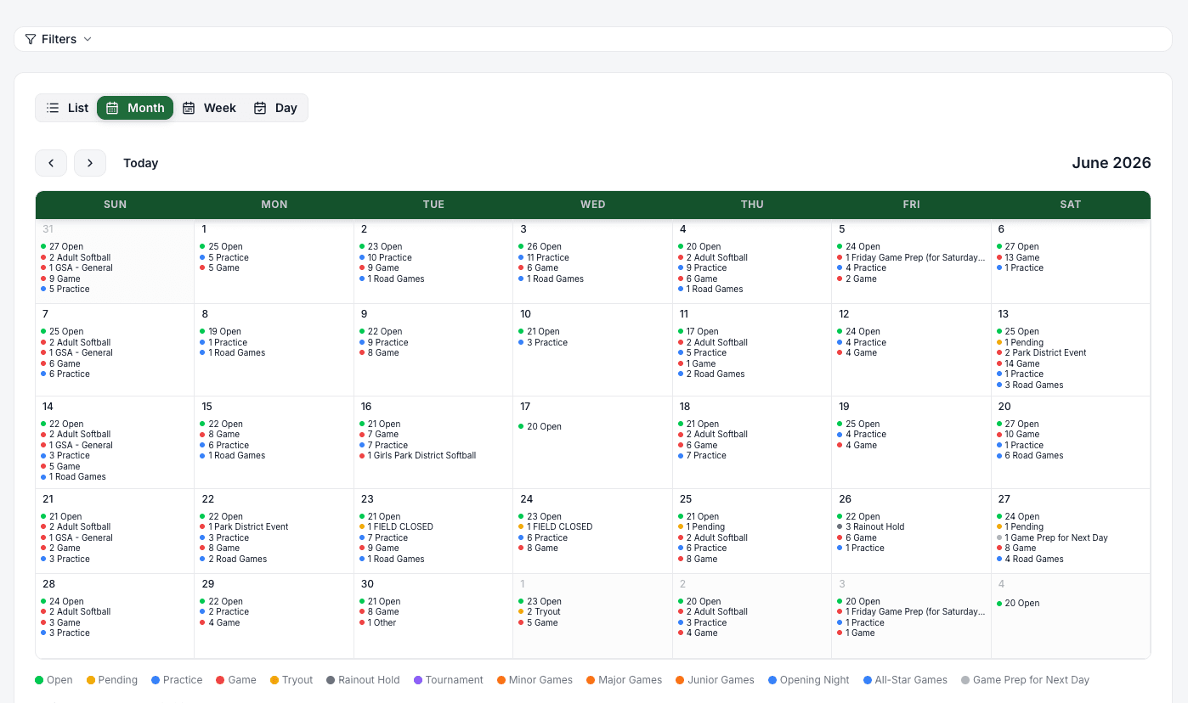The width and height of the screenshot is (1188, 703).
Task: Open day 13 on the calendar
Action: tap(1004, 314)
